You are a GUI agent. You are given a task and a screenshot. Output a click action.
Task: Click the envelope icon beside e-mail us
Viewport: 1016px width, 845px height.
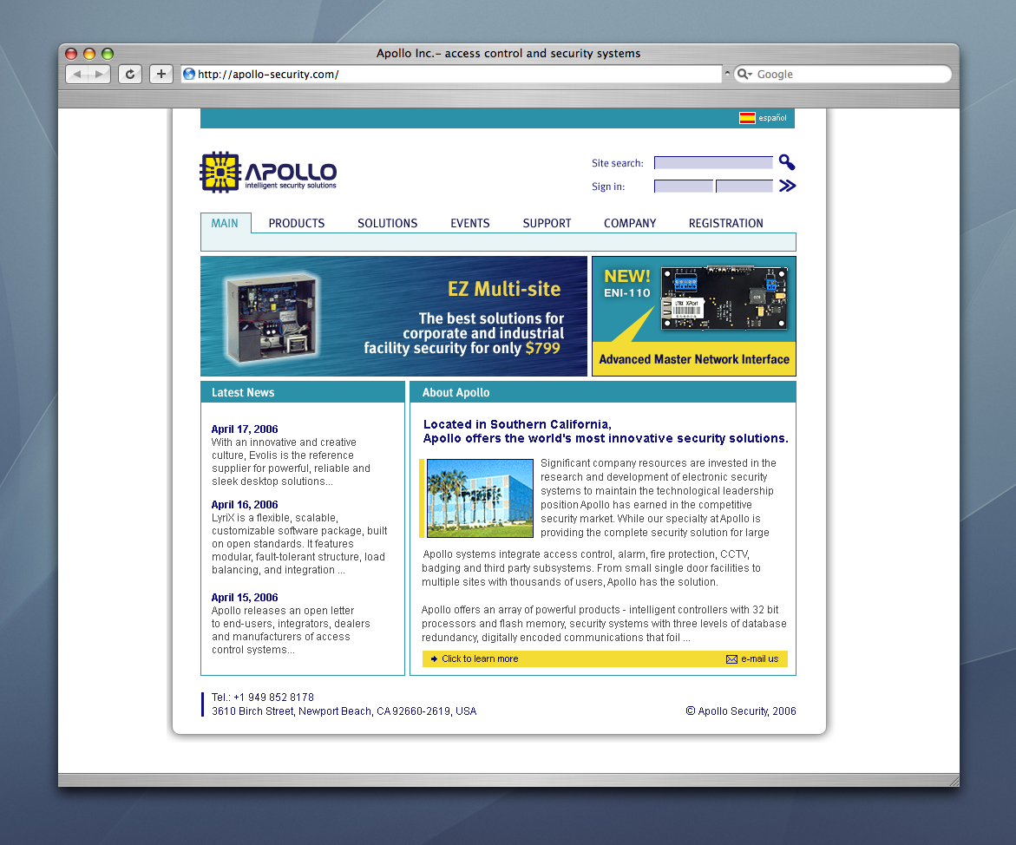click(x=731, y=659)
